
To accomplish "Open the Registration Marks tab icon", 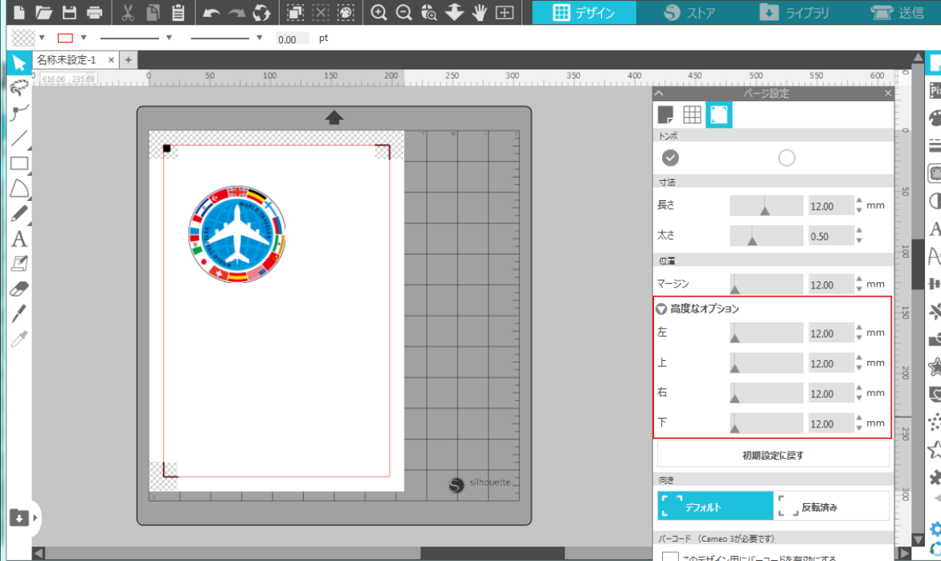I will click(719, 114).
